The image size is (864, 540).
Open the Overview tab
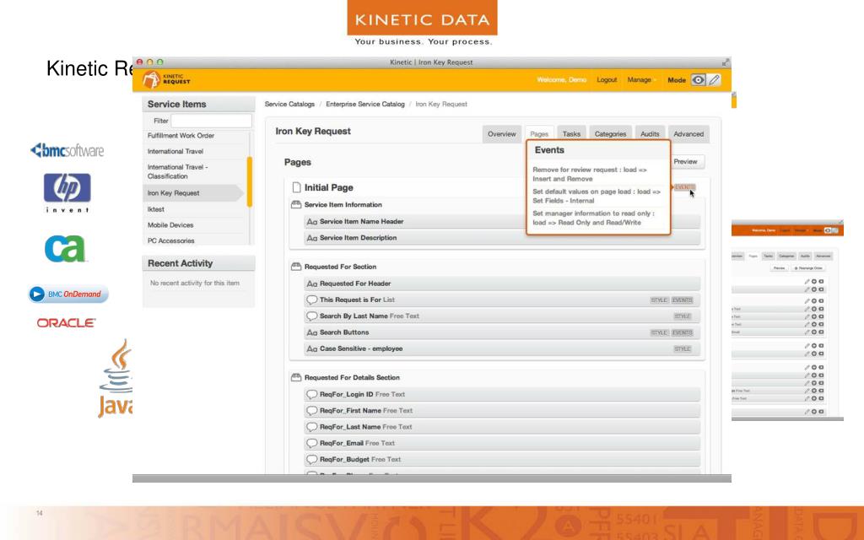(x=501, y=134)
